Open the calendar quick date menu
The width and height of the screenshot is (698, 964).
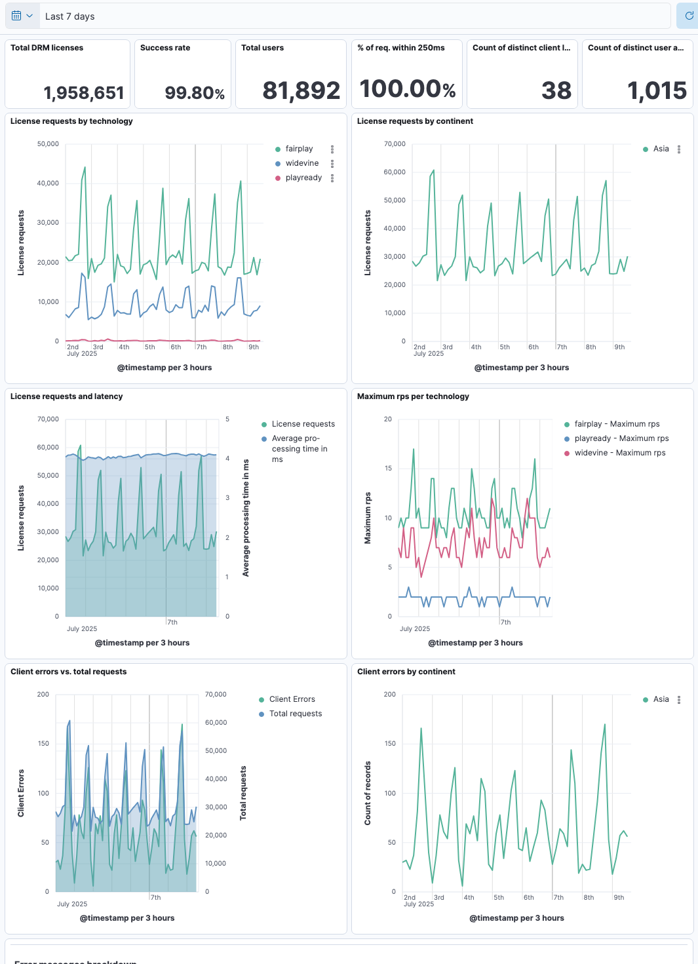[x=22, y=16]
